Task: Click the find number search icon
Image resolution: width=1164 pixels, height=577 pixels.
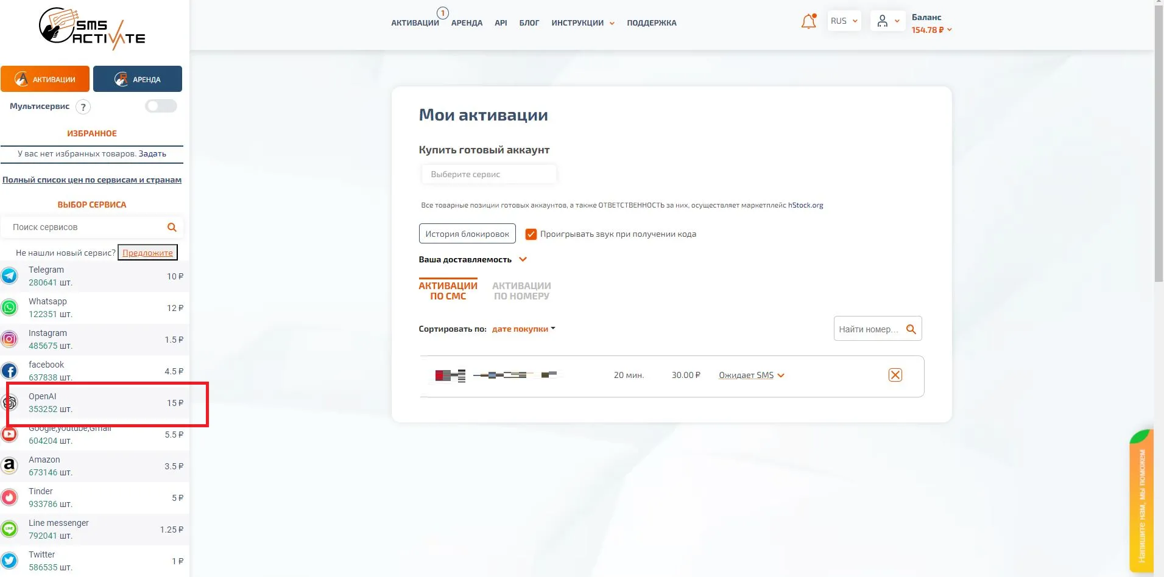Action: [x=911, y=329]
